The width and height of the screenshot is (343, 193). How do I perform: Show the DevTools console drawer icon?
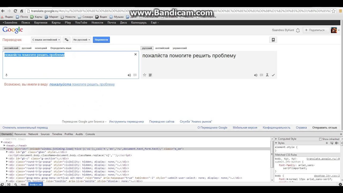pos(9,184)
